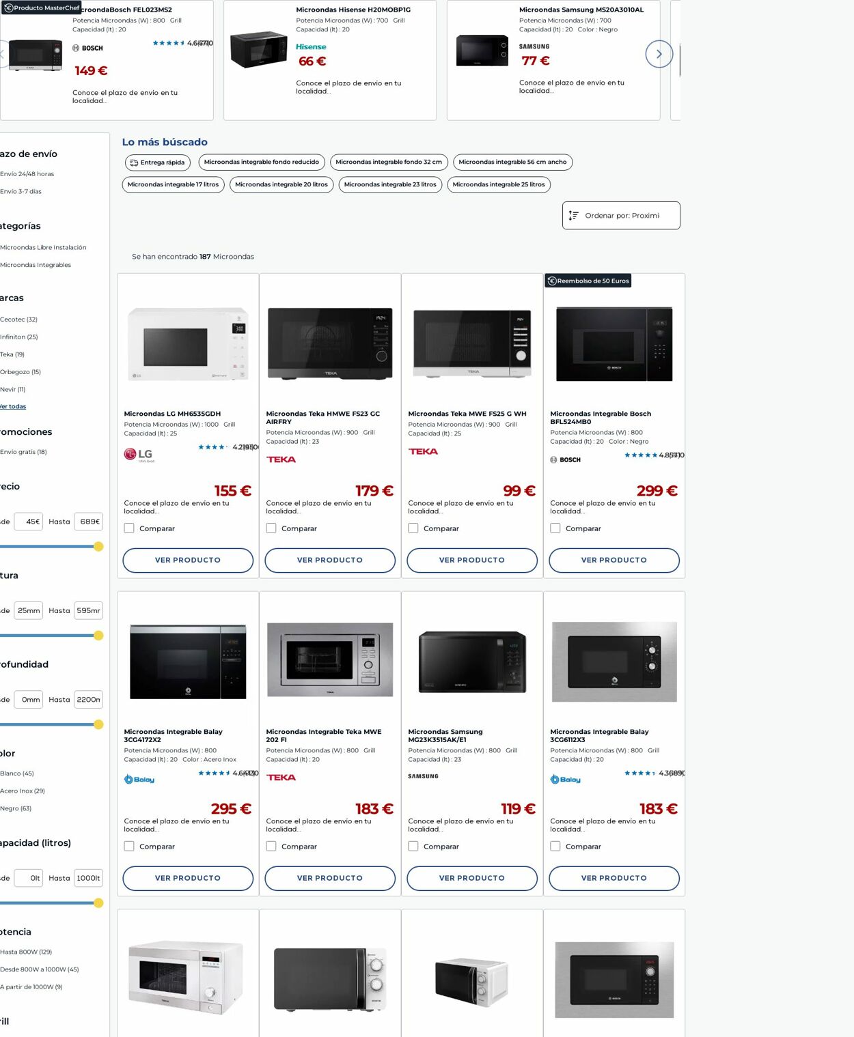Open the Ordenar por dropdown
Image resolution: width=854 pixels, height=1037 pixels.
point(621,216)
